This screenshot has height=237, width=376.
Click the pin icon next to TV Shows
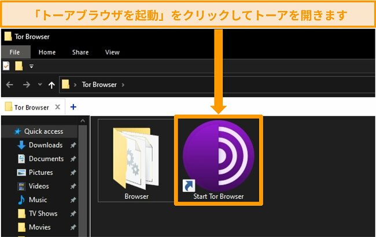coord(73,213)
